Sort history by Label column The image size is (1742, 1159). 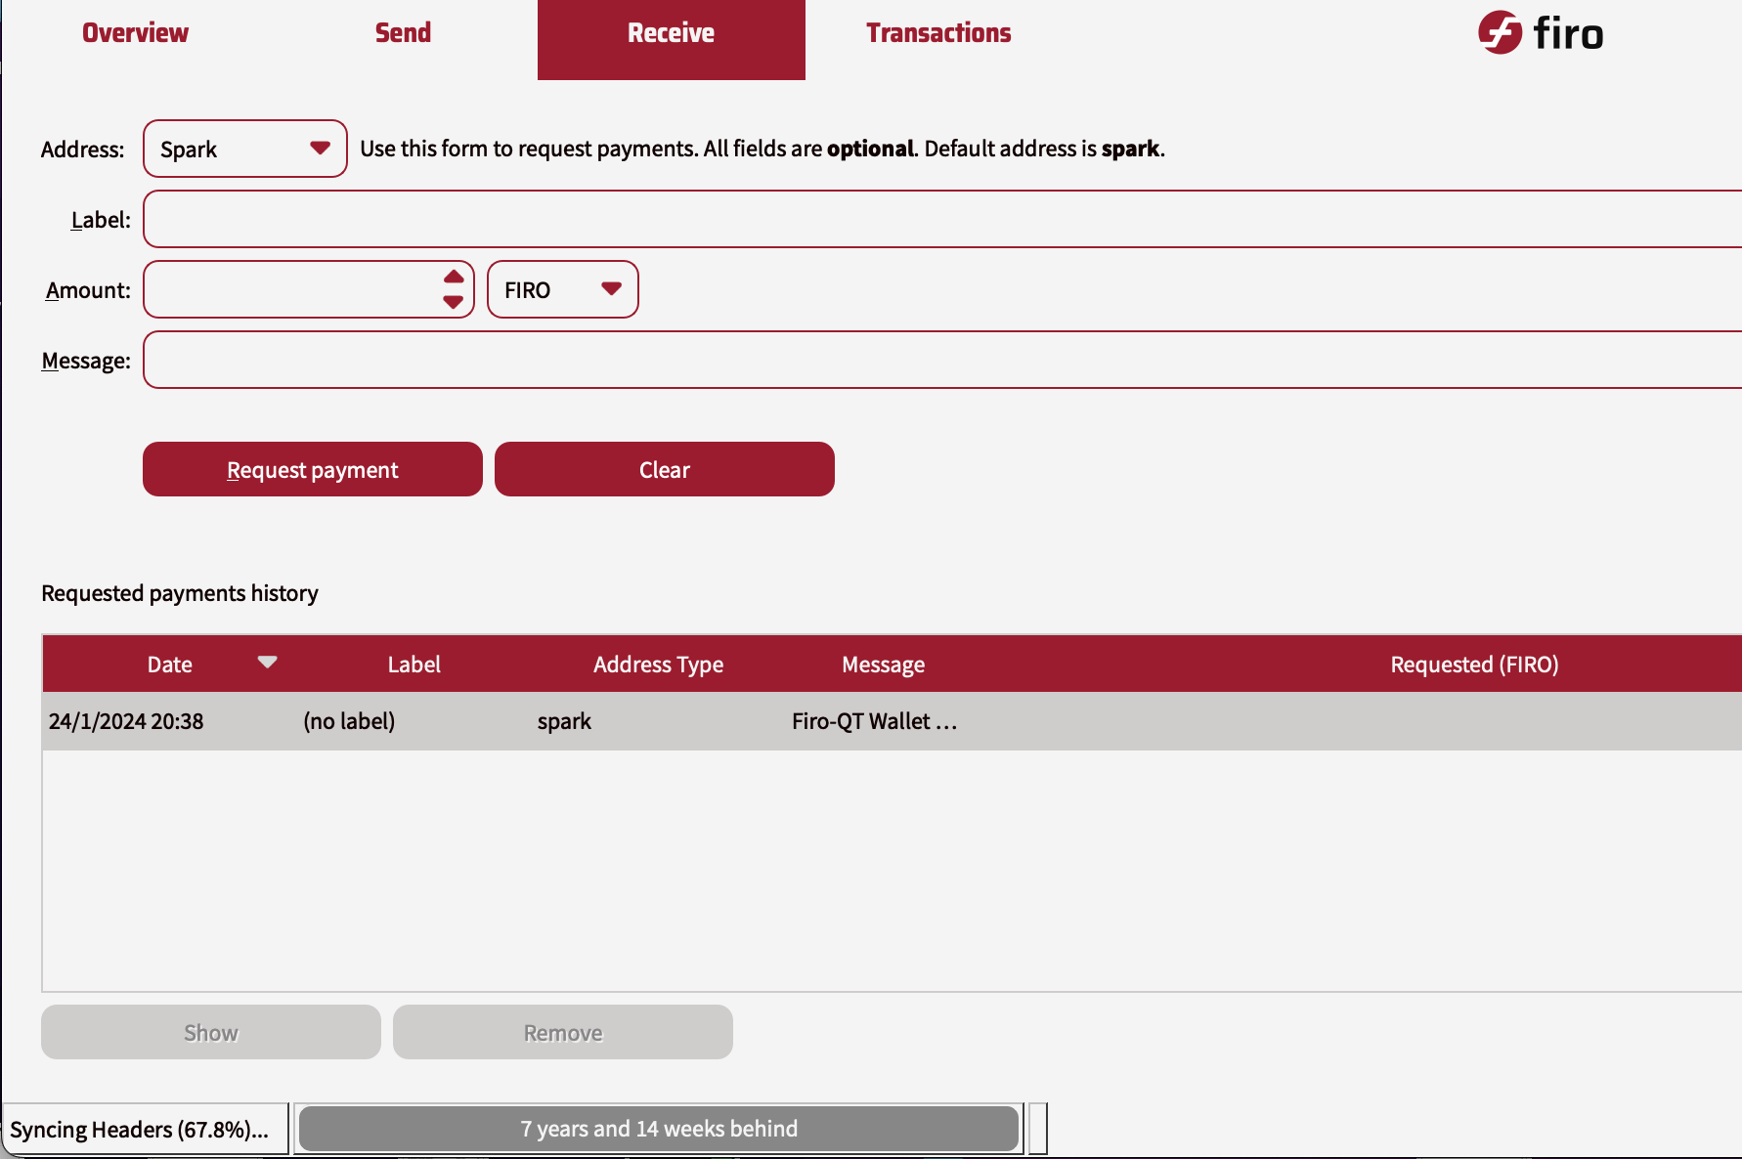pyautogui.click(x=414, y=665)
